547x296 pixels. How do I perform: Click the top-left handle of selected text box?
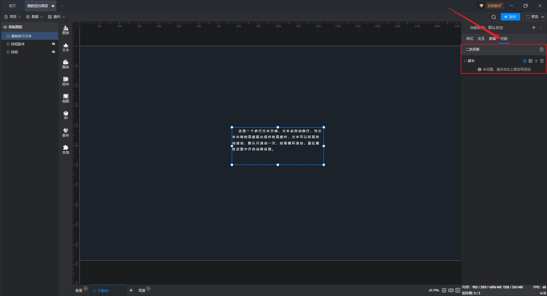point(232,127)
